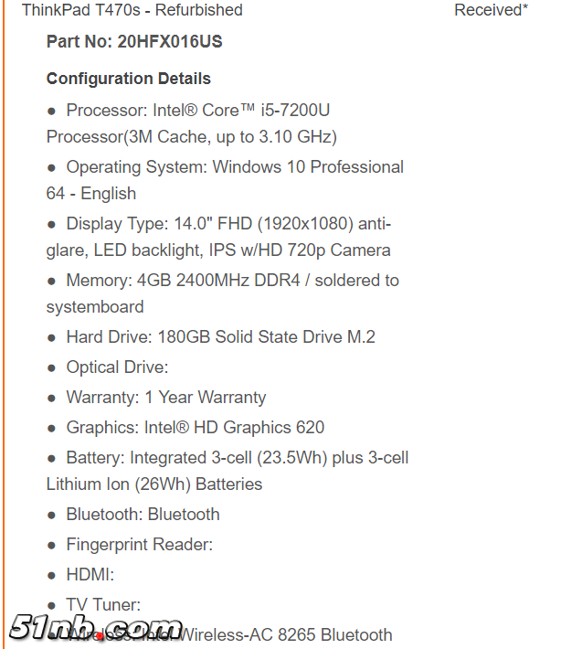Click the Configuration Details heading
The image size is (582, 649).
pyautogui.click(x=129, y=79)
